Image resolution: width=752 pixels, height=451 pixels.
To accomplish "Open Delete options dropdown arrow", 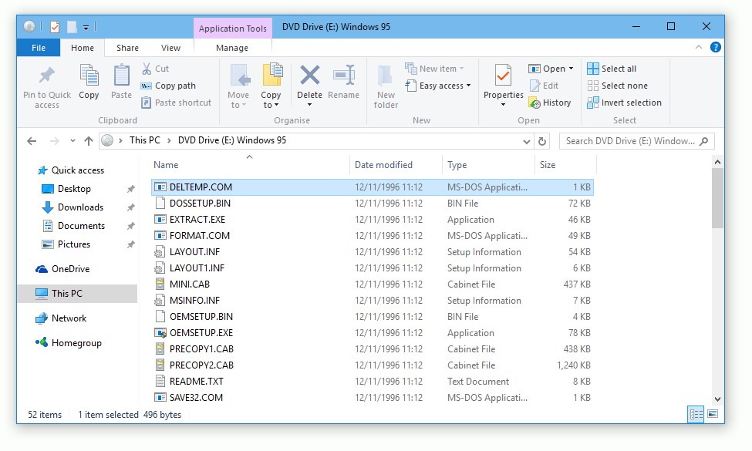I will (x=309, y=105).
